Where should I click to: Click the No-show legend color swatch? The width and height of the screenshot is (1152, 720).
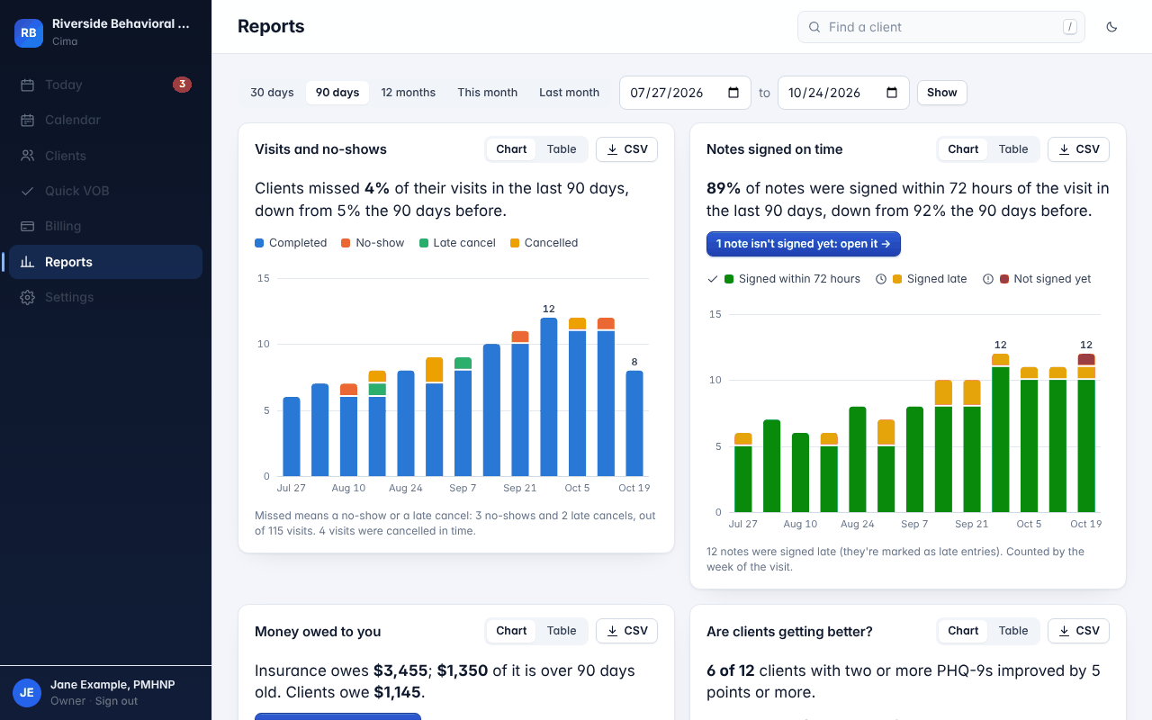click(346, 243)
